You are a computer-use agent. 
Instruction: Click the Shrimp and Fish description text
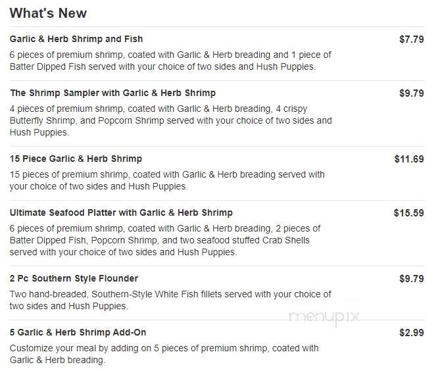coord(170,61)
